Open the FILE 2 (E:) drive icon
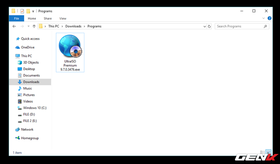This screenshot has width=280, height=164. 20,121
